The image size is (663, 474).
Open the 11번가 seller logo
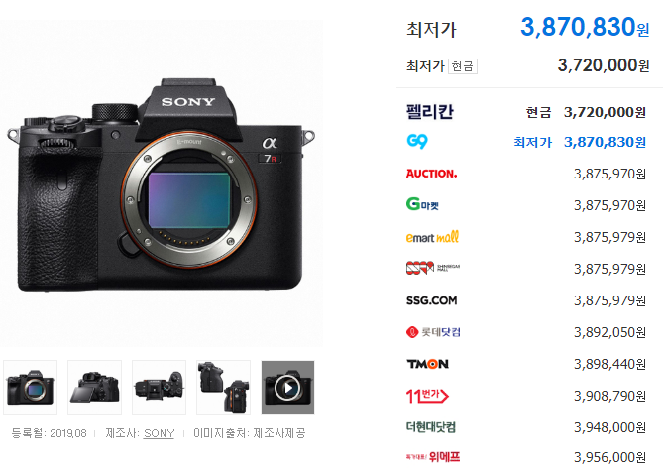(427, 396)
